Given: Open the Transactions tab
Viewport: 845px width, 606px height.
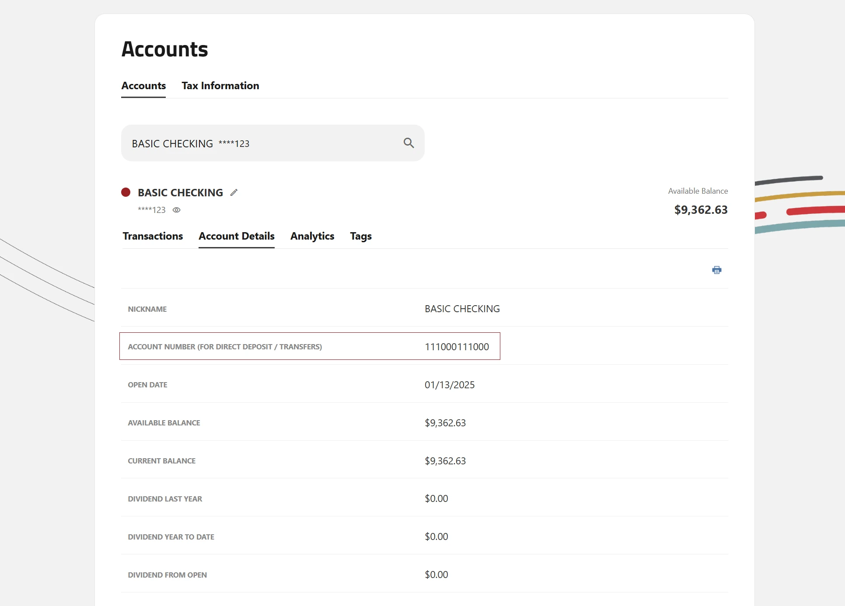Looking at the screenshot, I should point(153,236).
